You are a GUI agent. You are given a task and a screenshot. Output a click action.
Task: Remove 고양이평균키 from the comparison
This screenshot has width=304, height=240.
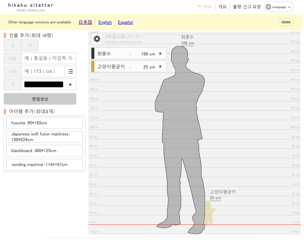[x=160, y=67]
